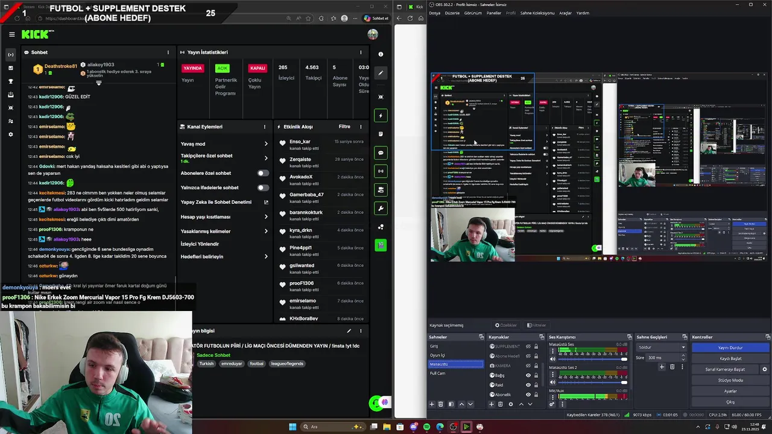This screenshot has height=434, width=772.
Task: Click the info icon in right Kick toolbar
Action: (x=381, y=54)
